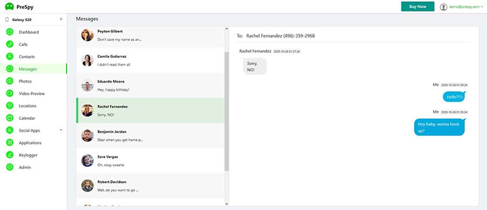This screenshot has height=210, width=487.
Task: Open Robert Davidson's conversation
Action: [150, 186]
